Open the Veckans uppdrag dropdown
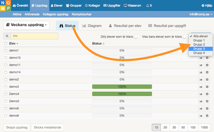 [x=26, y=25]
